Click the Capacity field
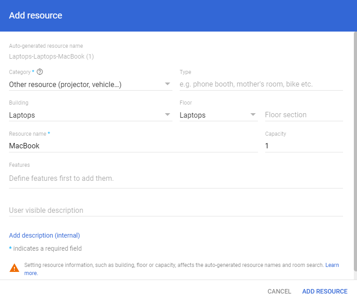 (303, 146)
